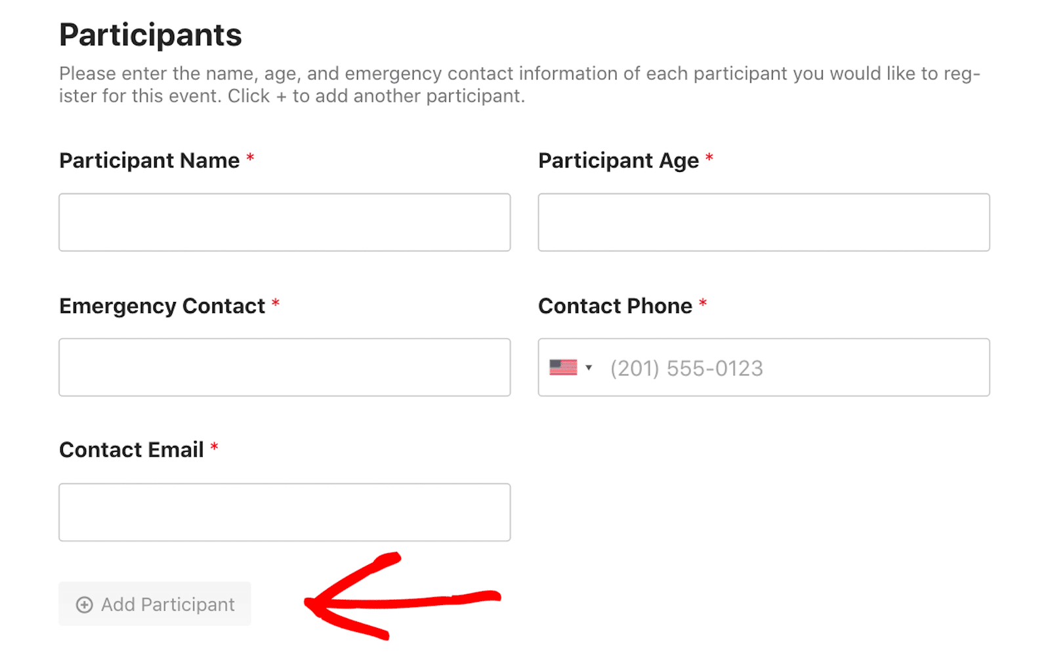Click the Contact Phone label
The width and height of the screenshot is (1050, 670).
pos(616,306)
